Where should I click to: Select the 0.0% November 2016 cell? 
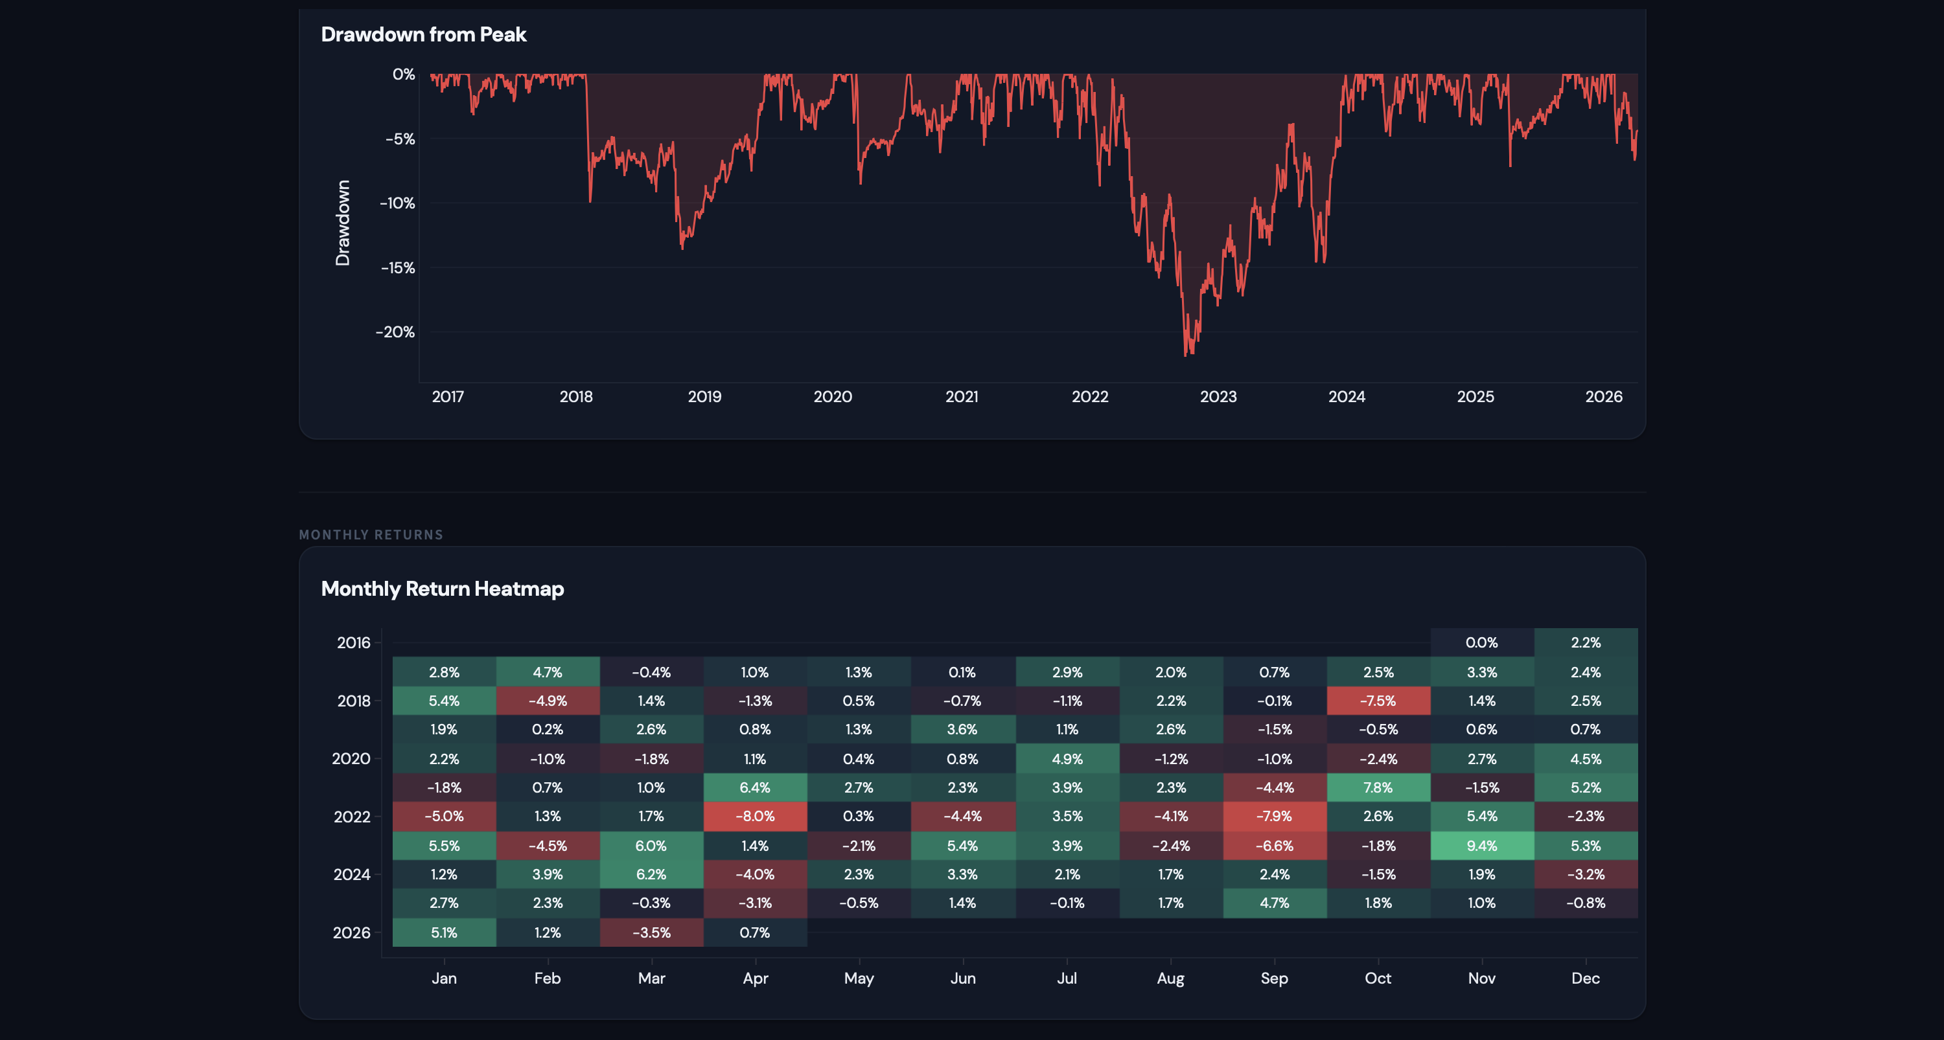[1481, 642]
